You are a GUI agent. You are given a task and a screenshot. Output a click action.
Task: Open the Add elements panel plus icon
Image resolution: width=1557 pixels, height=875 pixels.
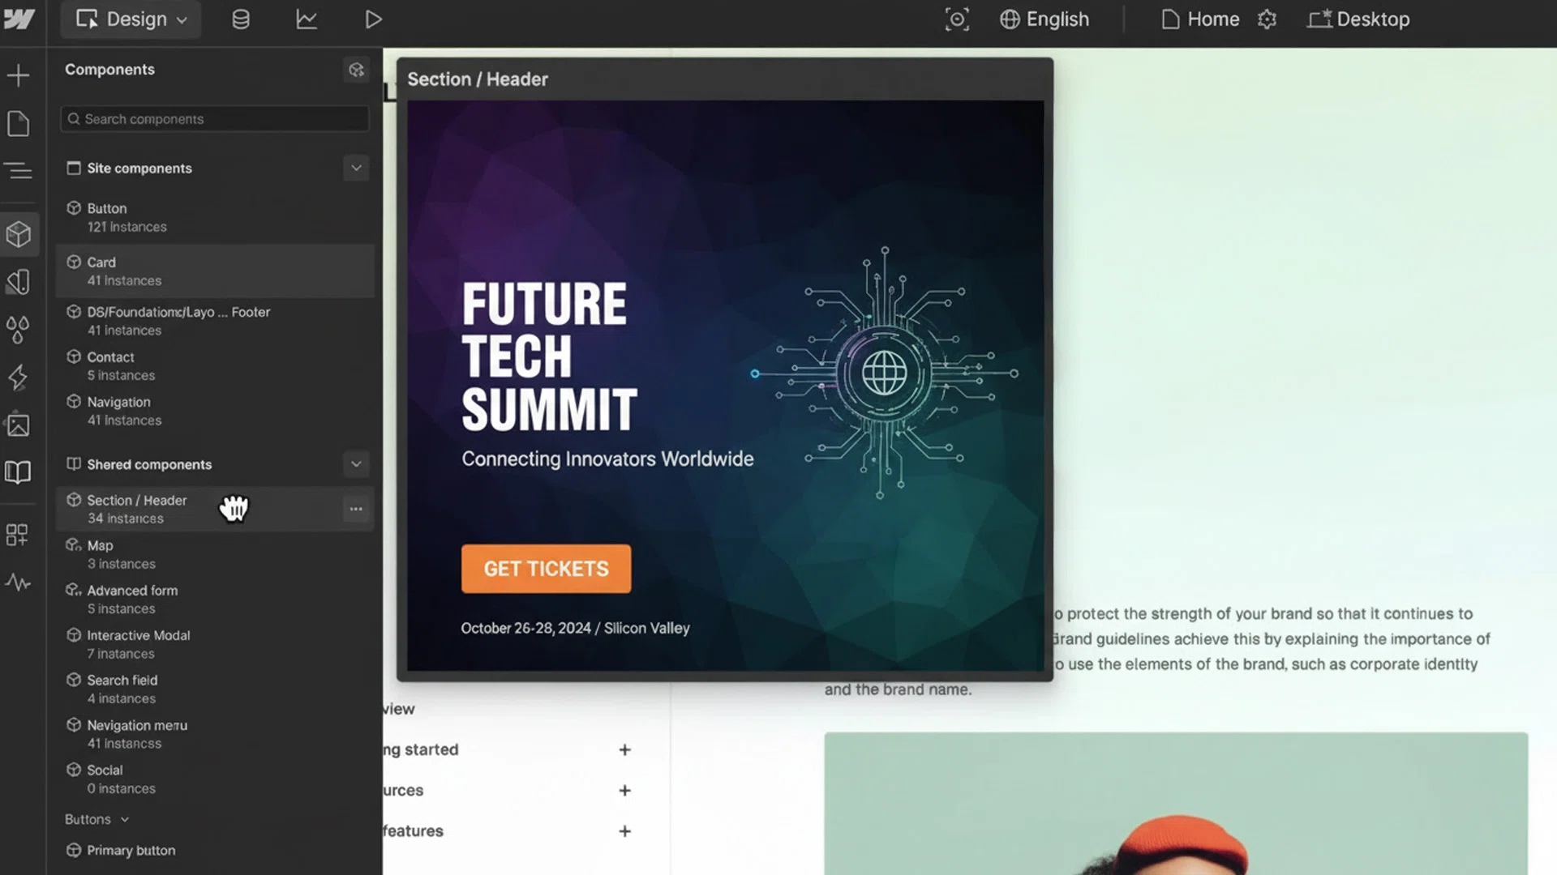[18, 75]
